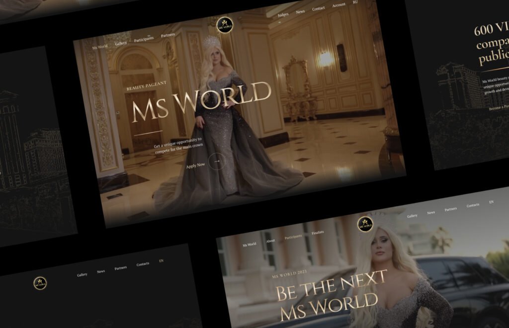This screenshot has height=328, width=509.
Task: Click the Apply Now text link
Action: click(x=195, y=165)
